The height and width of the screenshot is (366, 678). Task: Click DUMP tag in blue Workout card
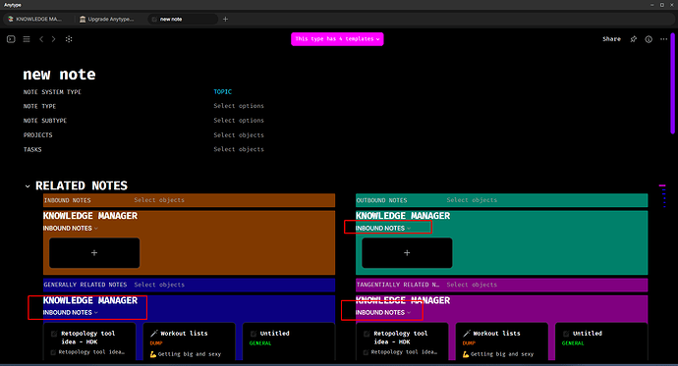[x=156, y=343]
